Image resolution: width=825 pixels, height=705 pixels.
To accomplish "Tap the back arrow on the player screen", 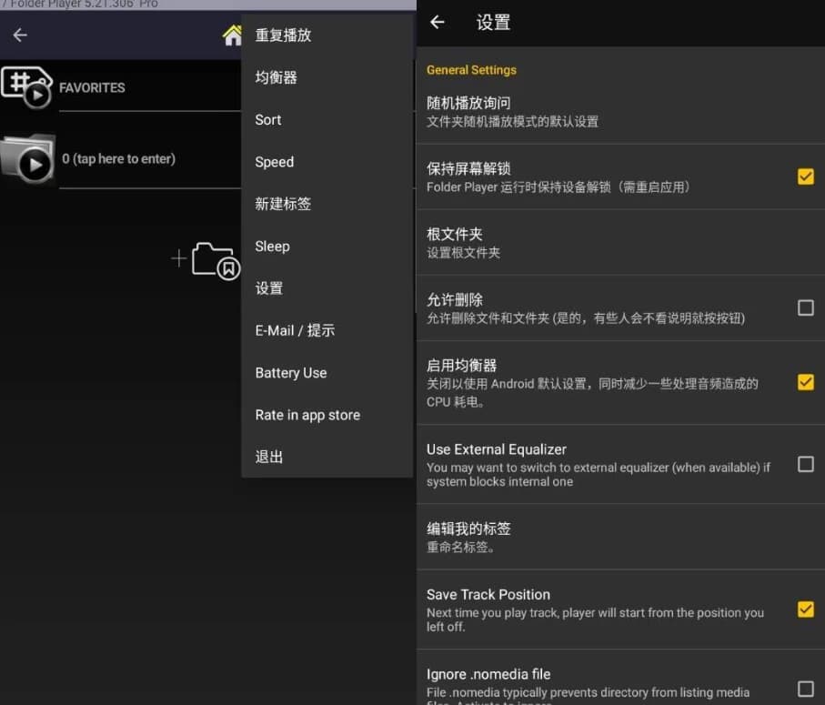I will 19,34.
